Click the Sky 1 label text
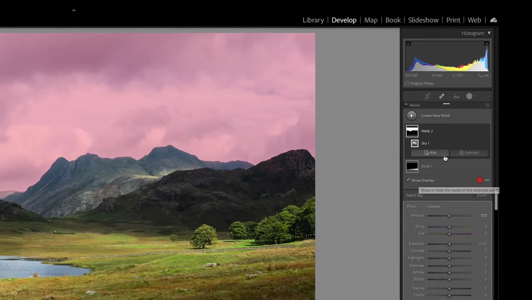Viewport: 532px width, 300px height. pyautogui.click(x=425, y=143)
